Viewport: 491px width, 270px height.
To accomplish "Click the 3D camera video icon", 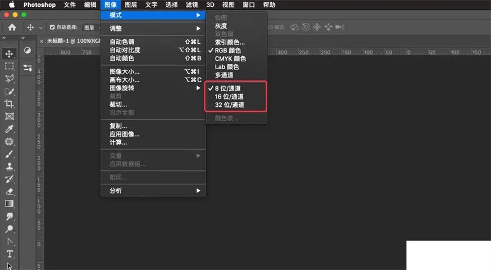I will pos(339,27).
